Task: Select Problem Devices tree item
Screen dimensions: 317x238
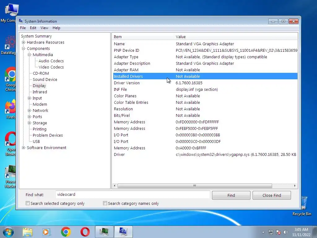Action: [x=48, y=135]
